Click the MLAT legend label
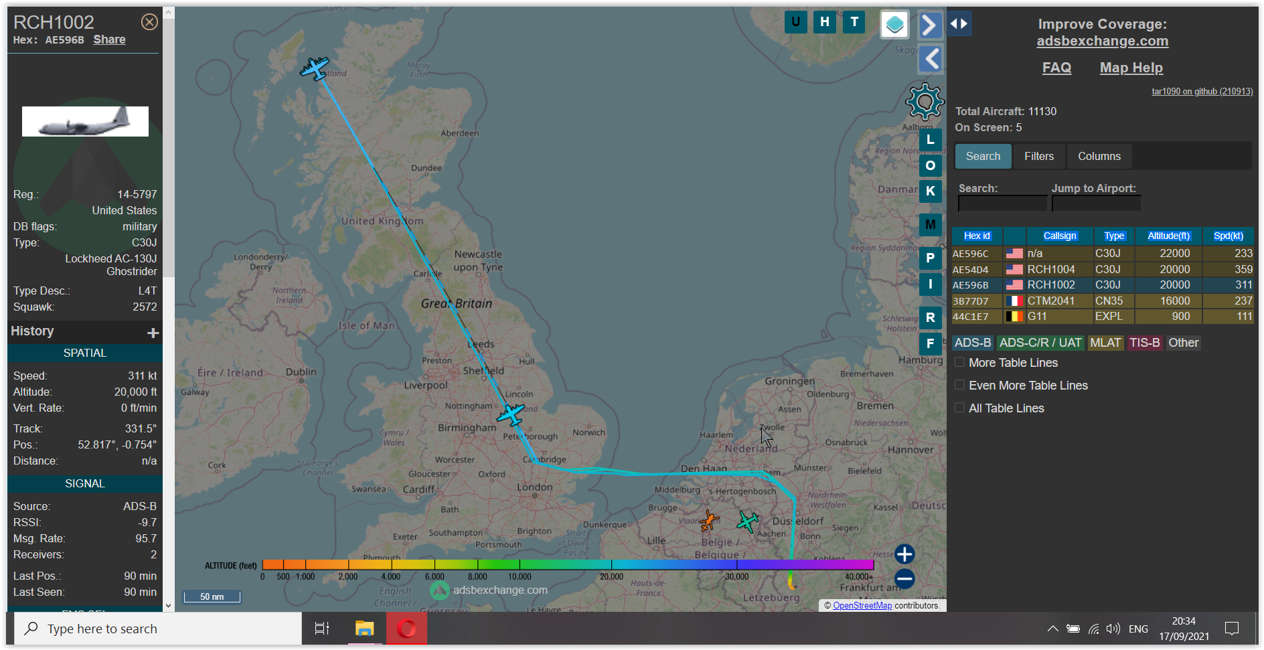 [1105, 343]
